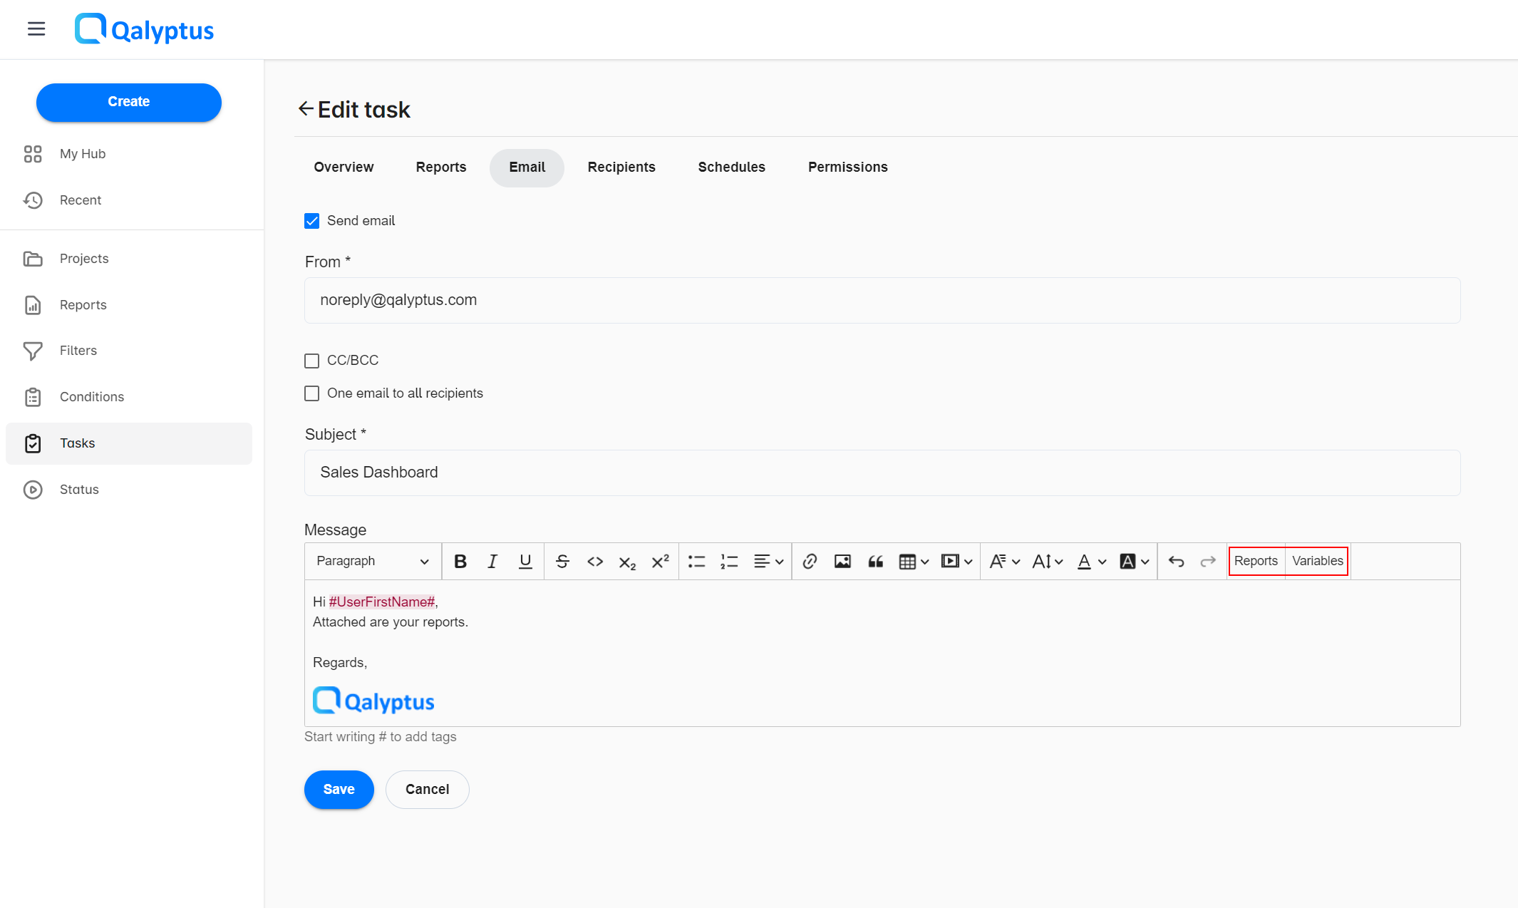
Task: Click the Qalyptus logo in header
Action: tap(144, 29)
